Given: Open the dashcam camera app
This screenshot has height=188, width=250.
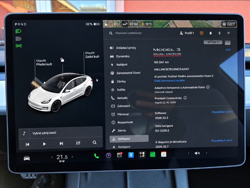Looking at the screenshot, I should point(108,155).
